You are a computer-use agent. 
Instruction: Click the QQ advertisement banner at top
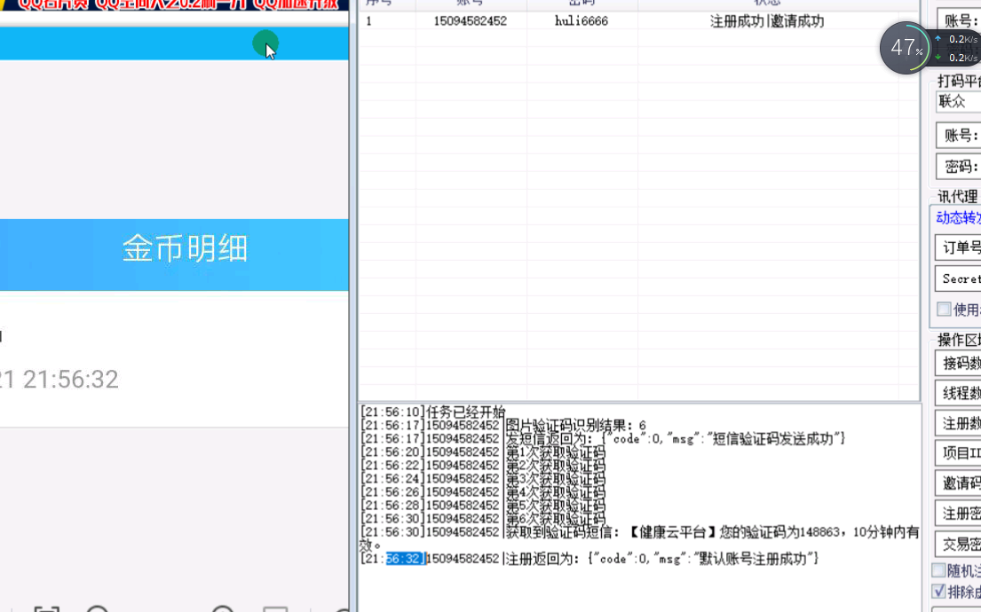tap(174, 7)
